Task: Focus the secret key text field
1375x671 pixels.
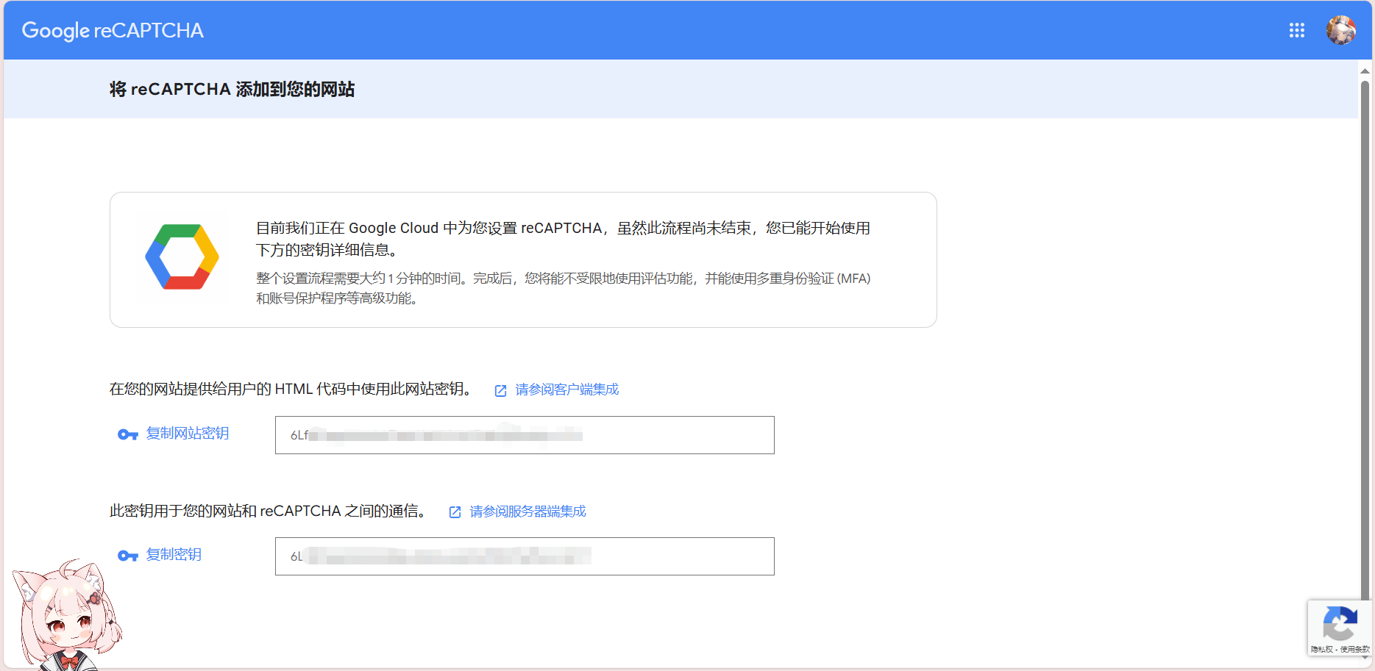Action: [524, 556]
